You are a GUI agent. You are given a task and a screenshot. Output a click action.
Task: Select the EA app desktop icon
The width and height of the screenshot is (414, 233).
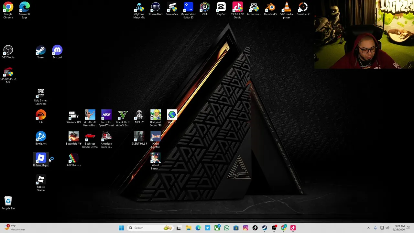41,116
